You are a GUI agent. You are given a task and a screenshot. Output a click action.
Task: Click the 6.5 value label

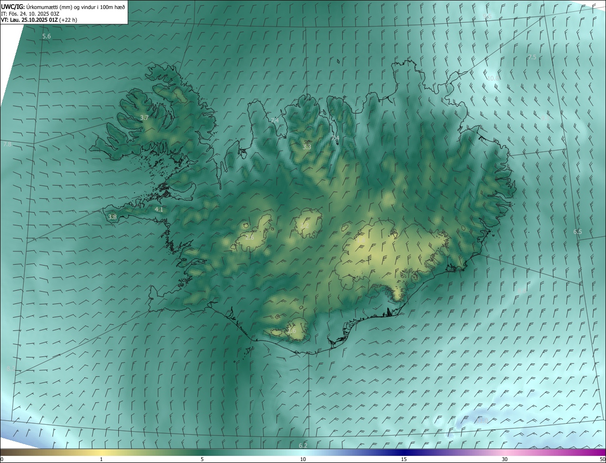578,231
